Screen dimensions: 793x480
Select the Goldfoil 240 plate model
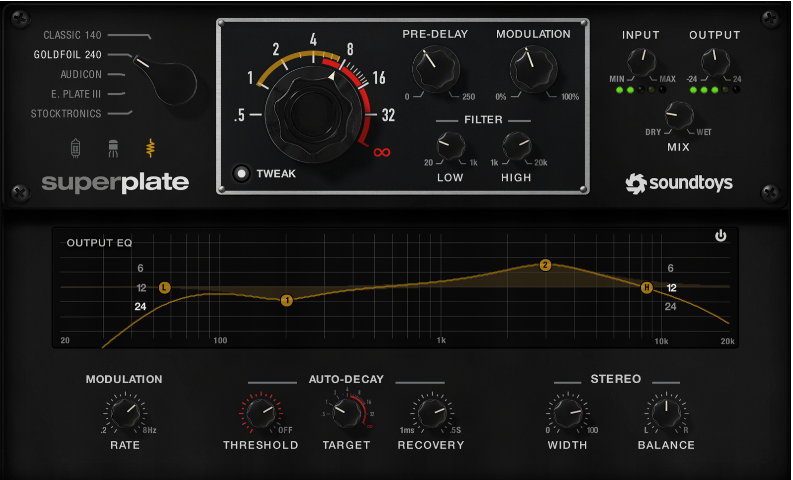pyautogui.click(x=67, y=55)
